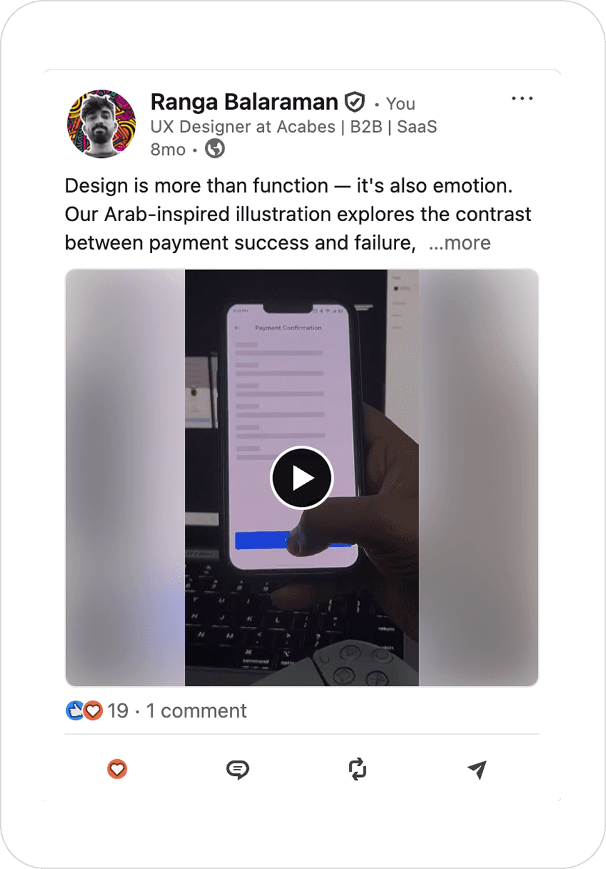Screen dimensions: 606x869
Task: View the 19 reactions count
Action: click(x=118, y=710)
